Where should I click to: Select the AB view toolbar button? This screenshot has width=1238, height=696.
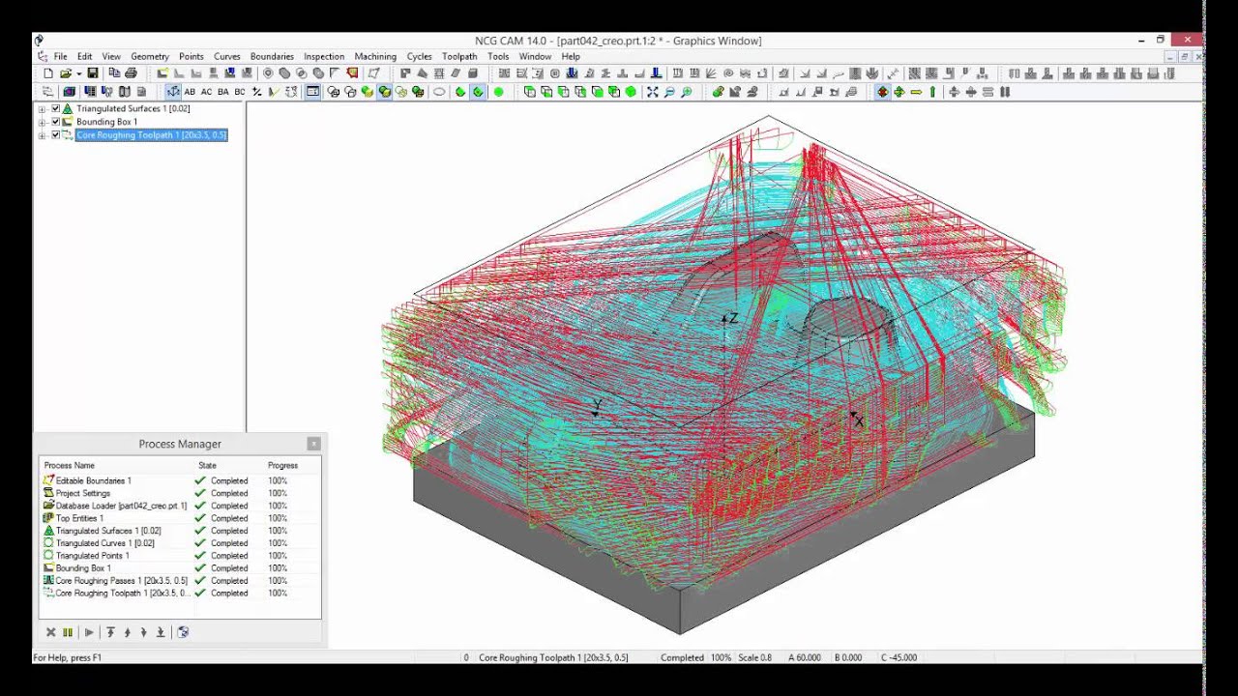tap(190, 92)
